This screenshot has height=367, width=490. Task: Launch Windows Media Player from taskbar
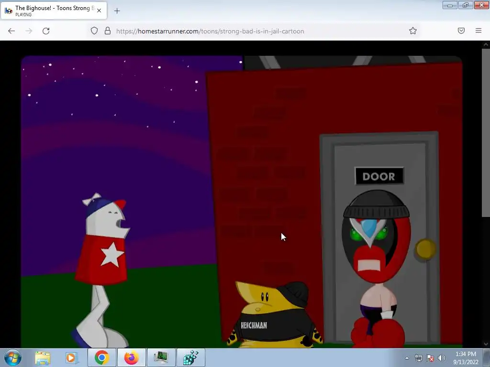point(72,357)
